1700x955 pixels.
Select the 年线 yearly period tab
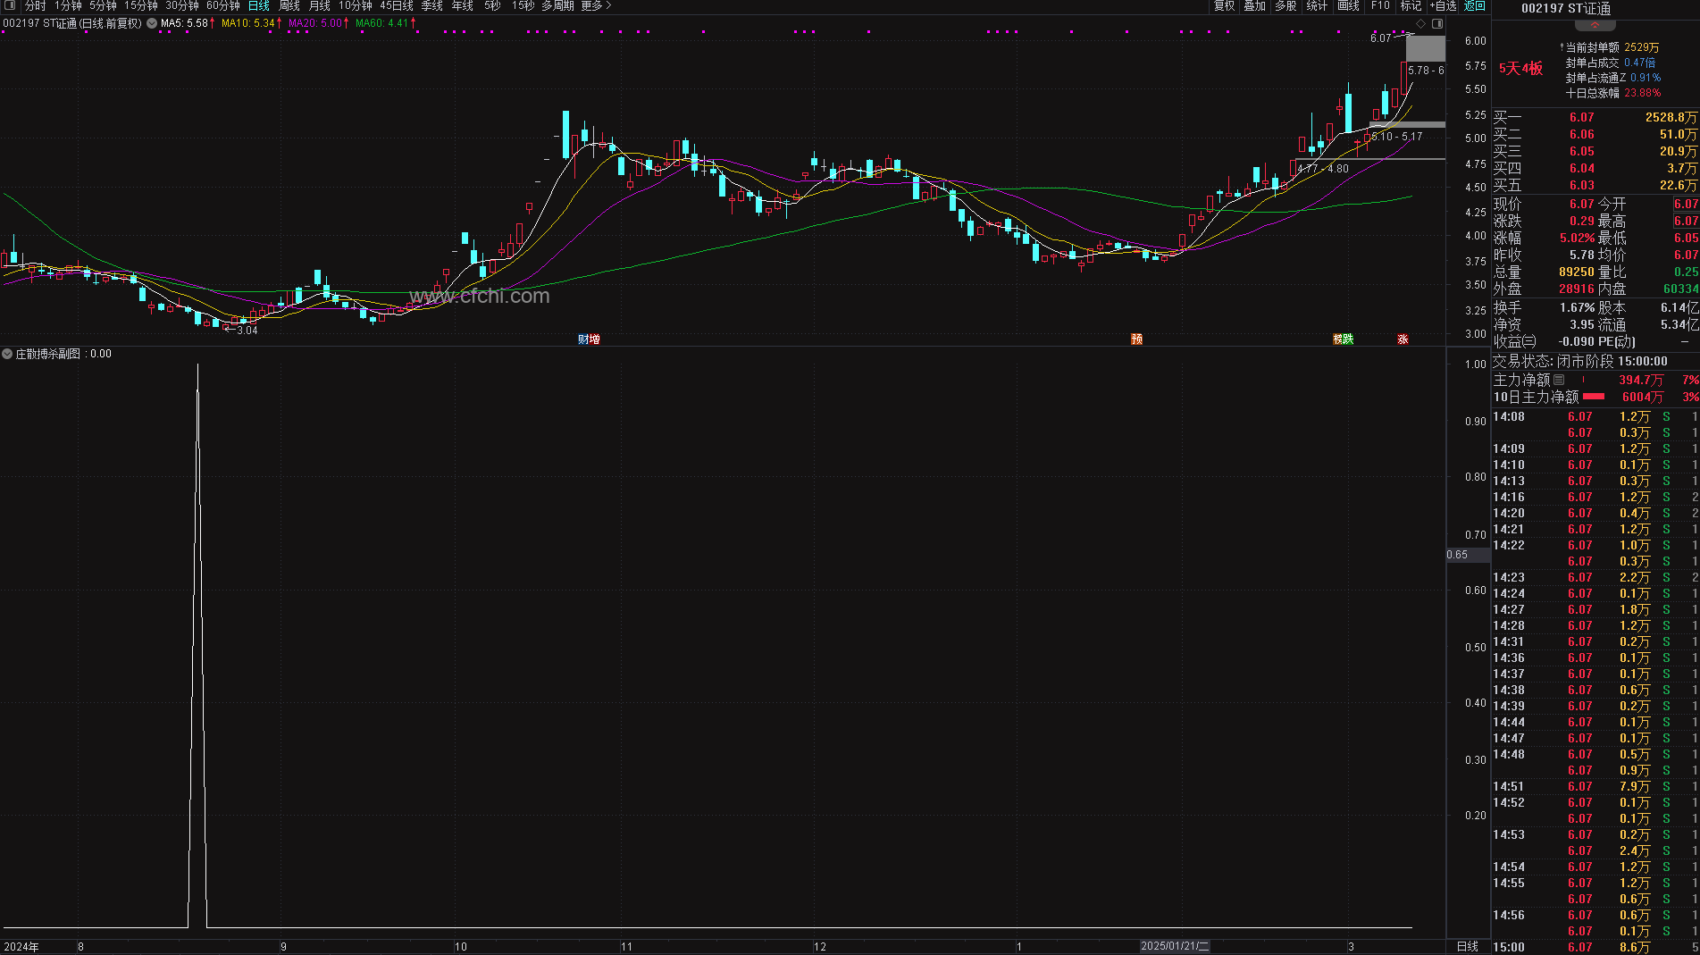pyautogui.click(x=463, y=5)
